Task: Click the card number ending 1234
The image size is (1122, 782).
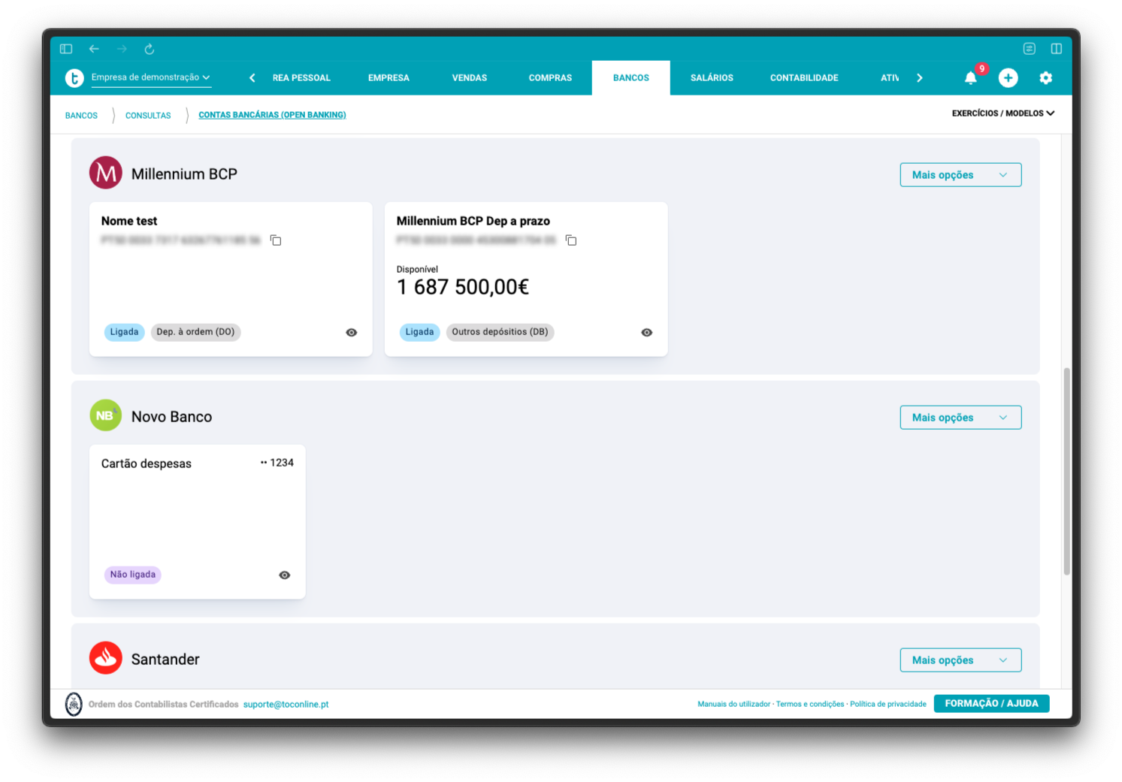Action: tap(277, 463)
